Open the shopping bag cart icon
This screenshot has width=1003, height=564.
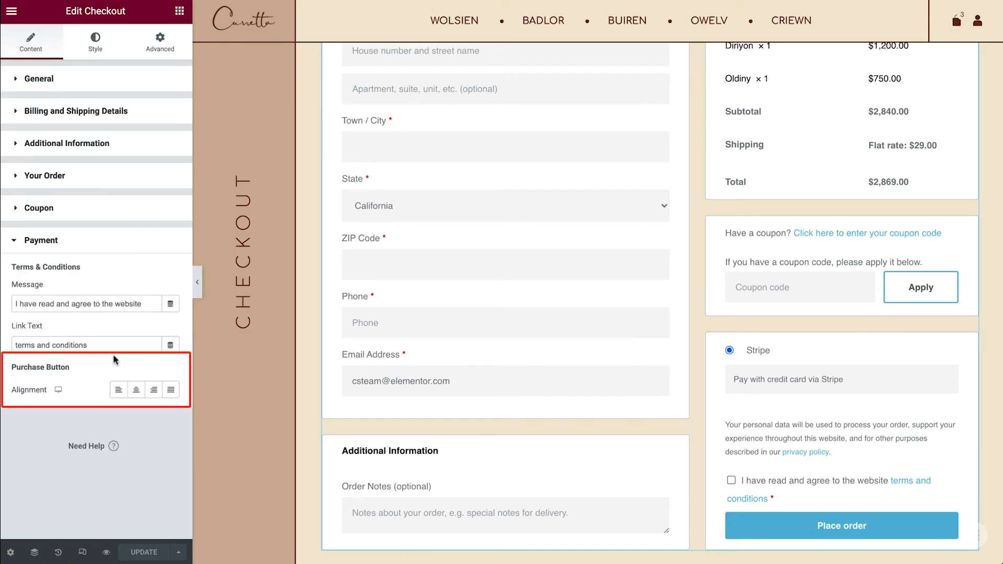957,20
